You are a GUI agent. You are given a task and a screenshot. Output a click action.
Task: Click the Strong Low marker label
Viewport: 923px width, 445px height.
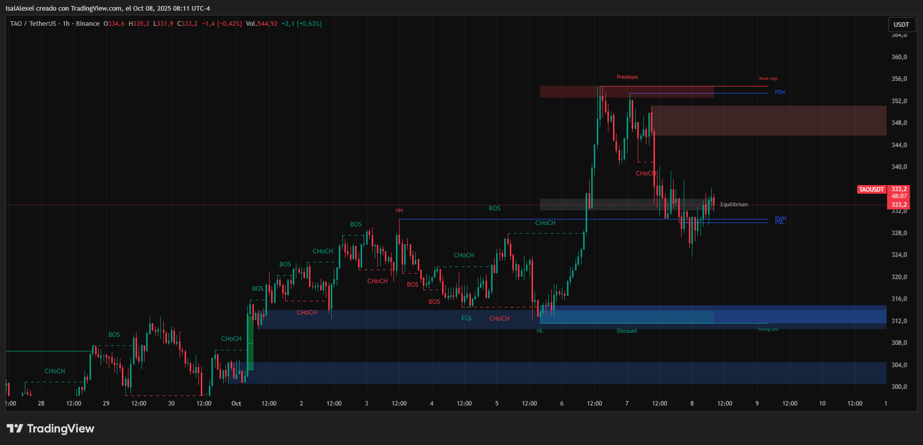click(x=768, y=329)
